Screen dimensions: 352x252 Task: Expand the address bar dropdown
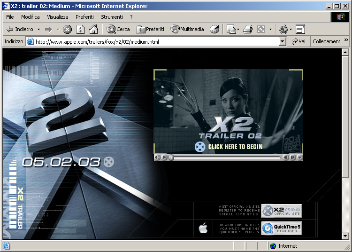tap(283, 41)
